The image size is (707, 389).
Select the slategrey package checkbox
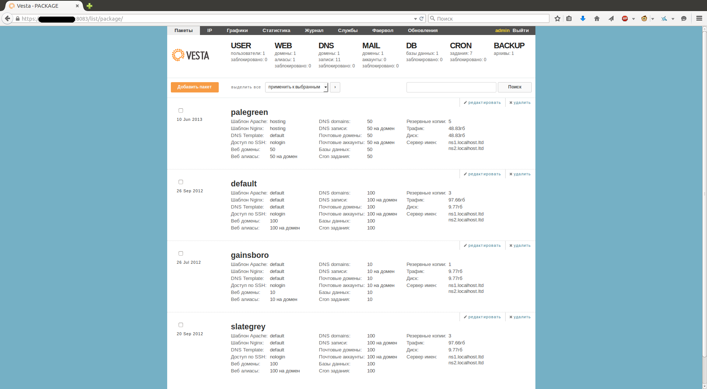181,325
